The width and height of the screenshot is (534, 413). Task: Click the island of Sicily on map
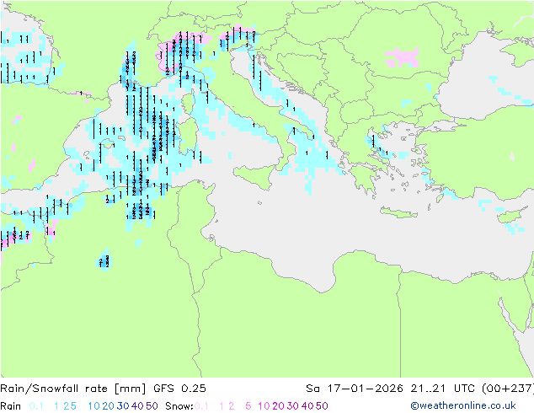[254, 176]
